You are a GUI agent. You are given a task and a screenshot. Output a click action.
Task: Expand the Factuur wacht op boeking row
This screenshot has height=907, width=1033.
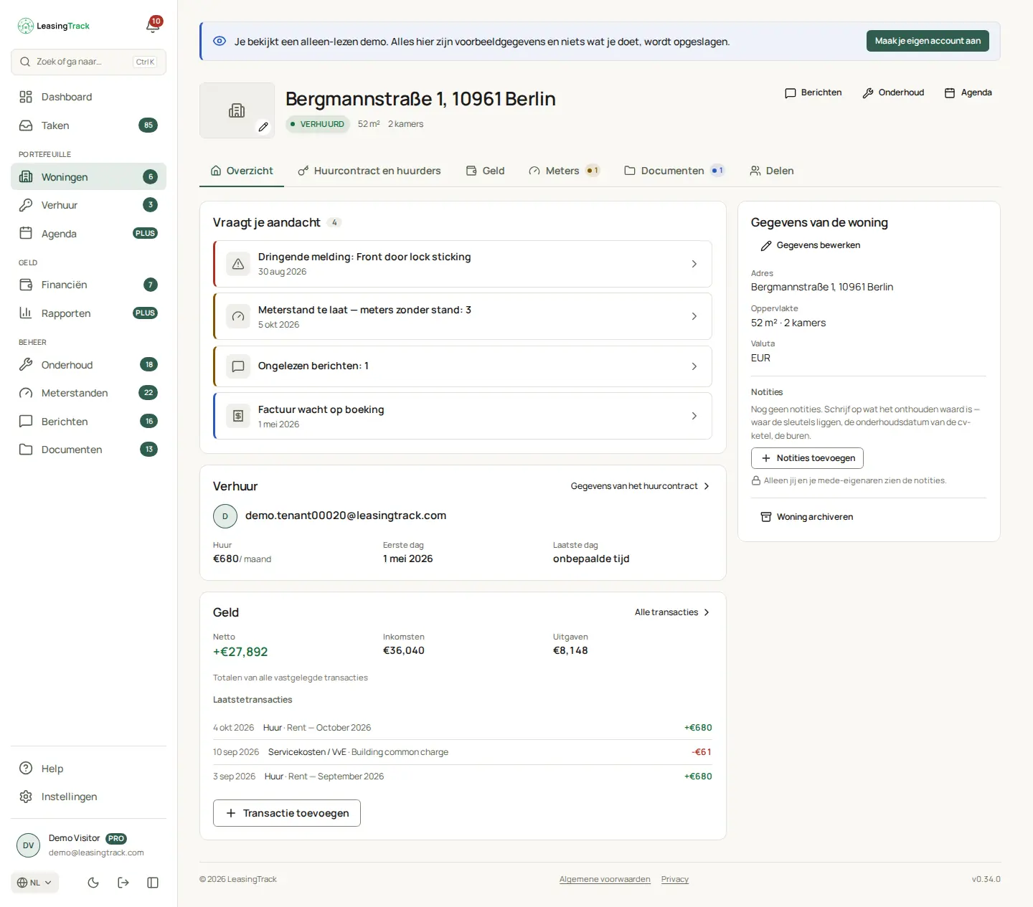point(463,416)
